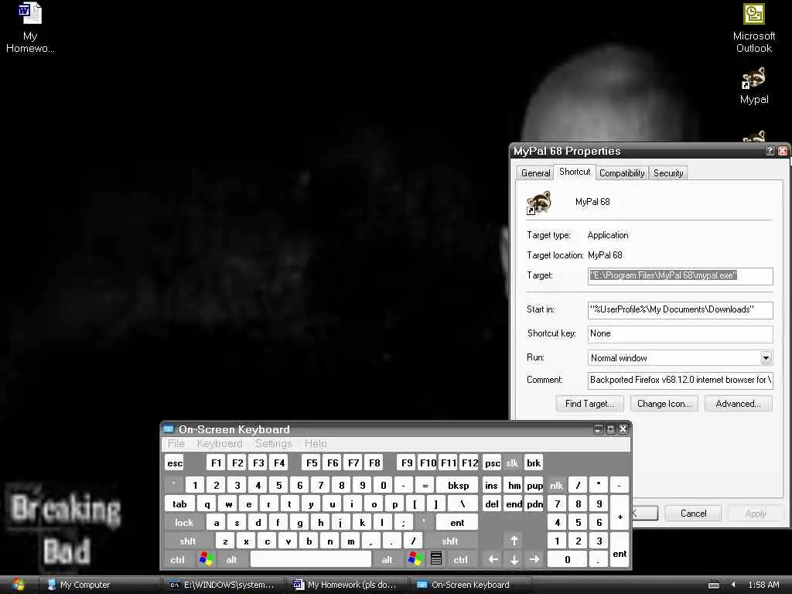
Task: Toggle the lock (caps lock) key
Action: click(184, 522)
